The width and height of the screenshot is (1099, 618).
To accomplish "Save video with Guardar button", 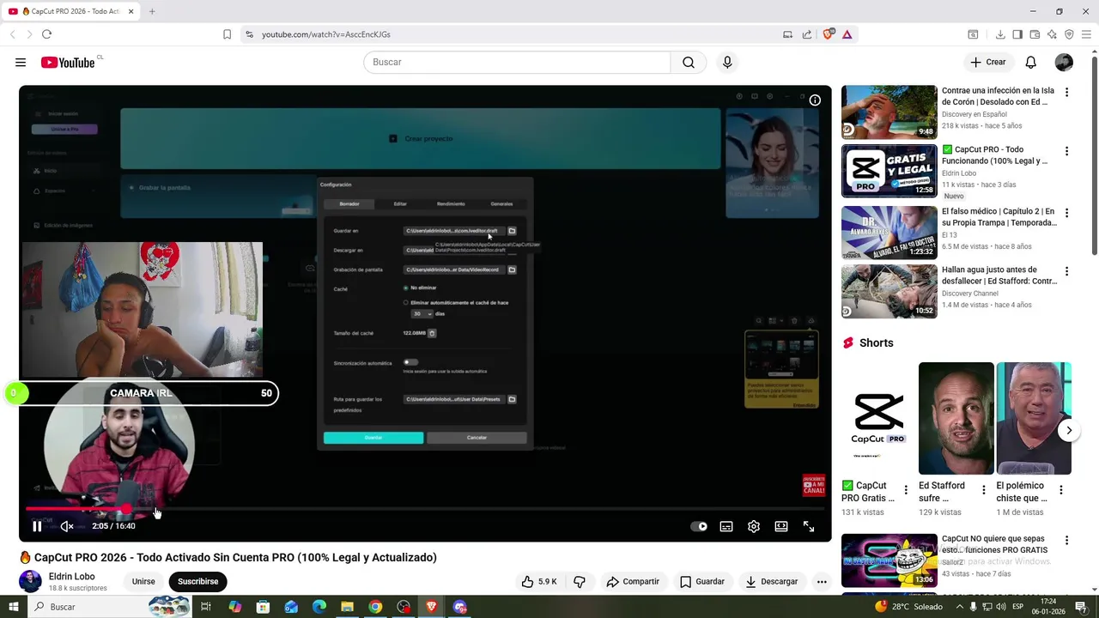I will tap(702, 581).
